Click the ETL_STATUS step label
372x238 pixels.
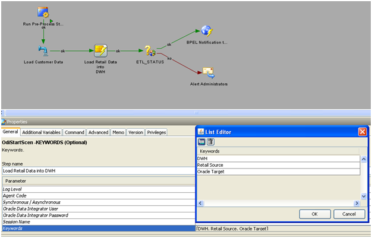tap(150, 62)
